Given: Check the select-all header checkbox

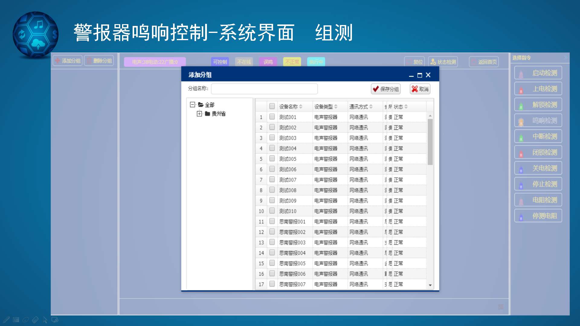Looking at the screenshot, I should (x=272, y=106).
